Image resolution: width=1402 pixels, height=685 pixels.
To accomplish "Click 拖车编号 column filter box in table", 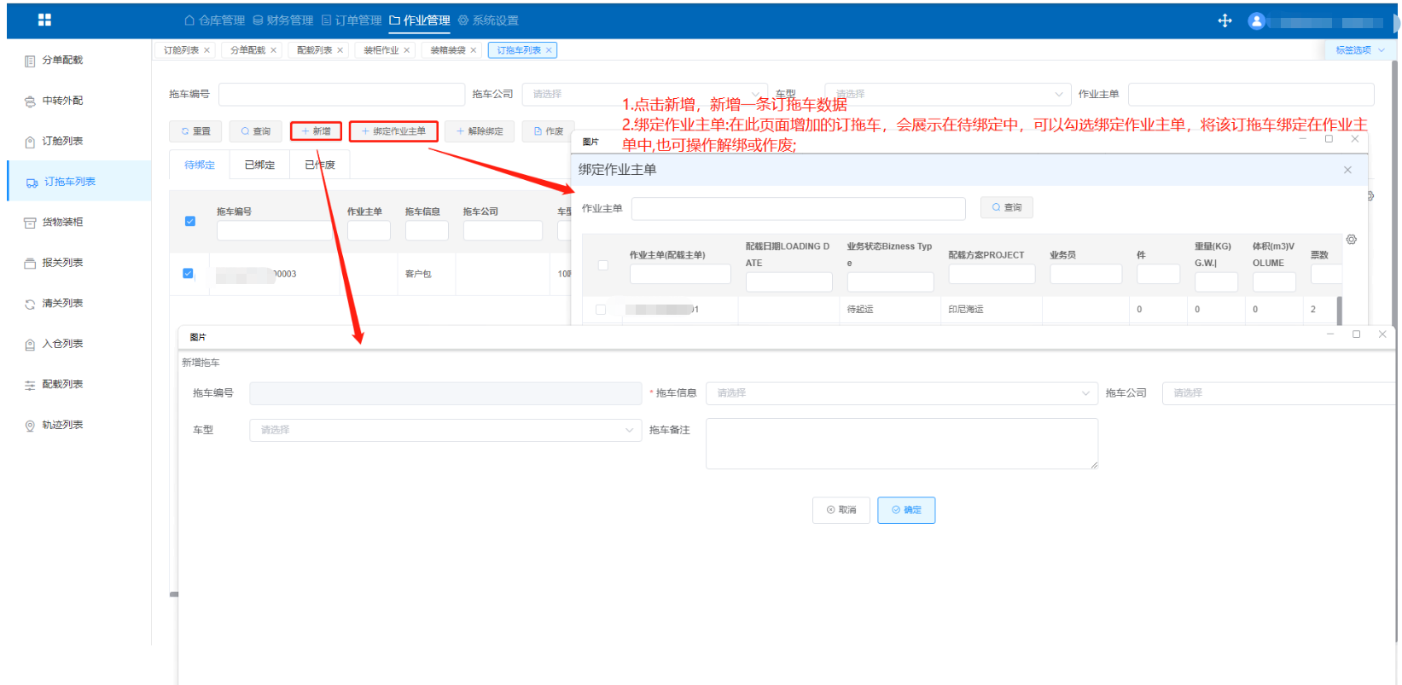I will click(x=274, y=231).
